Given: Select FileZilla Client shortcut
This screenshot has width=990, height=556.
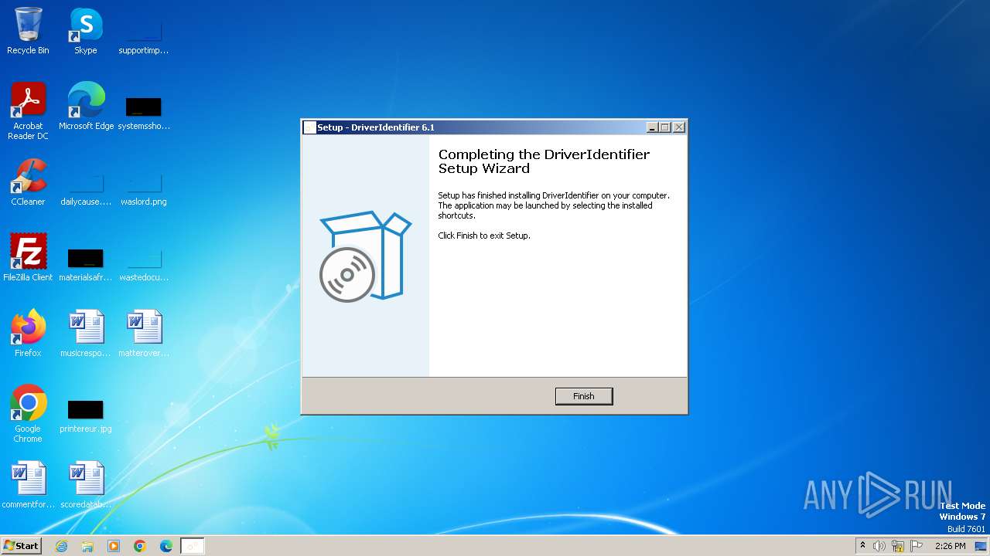Looking at the screenshot, I should pos(28,258).
